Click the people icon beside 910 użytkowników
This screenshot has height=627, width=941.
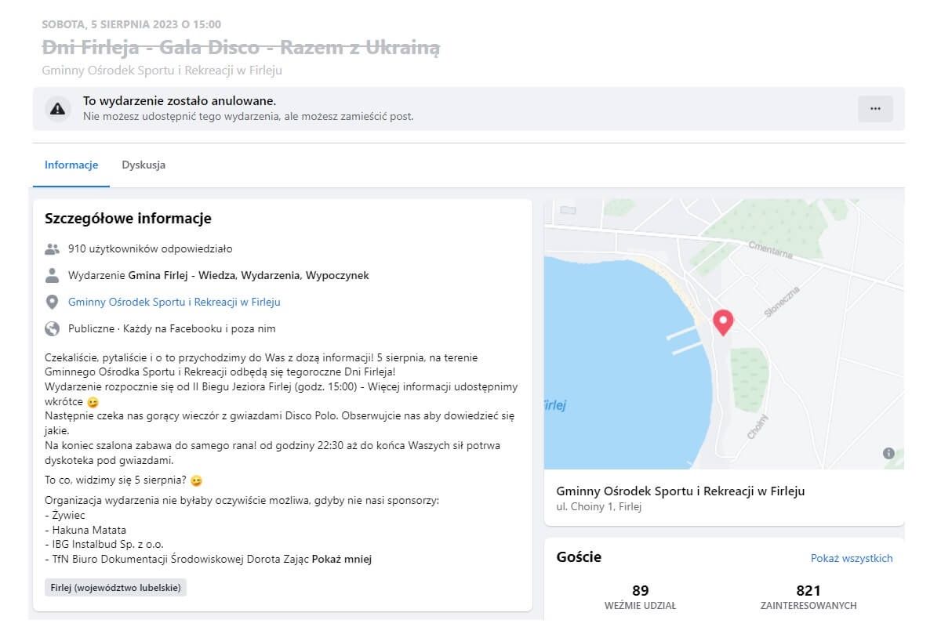coord(53,249)
